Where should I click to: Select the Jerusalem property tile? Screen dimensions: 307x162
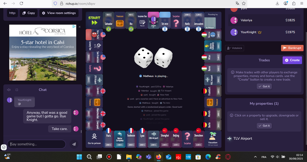click(198, 20)
